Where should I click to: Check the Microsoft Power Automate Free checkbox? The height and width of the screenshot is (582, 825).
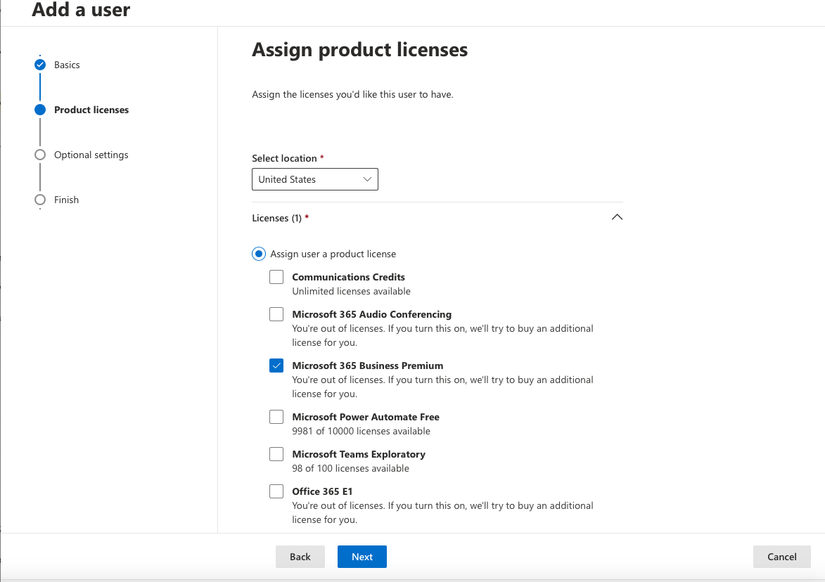click(x=276, y=417)
